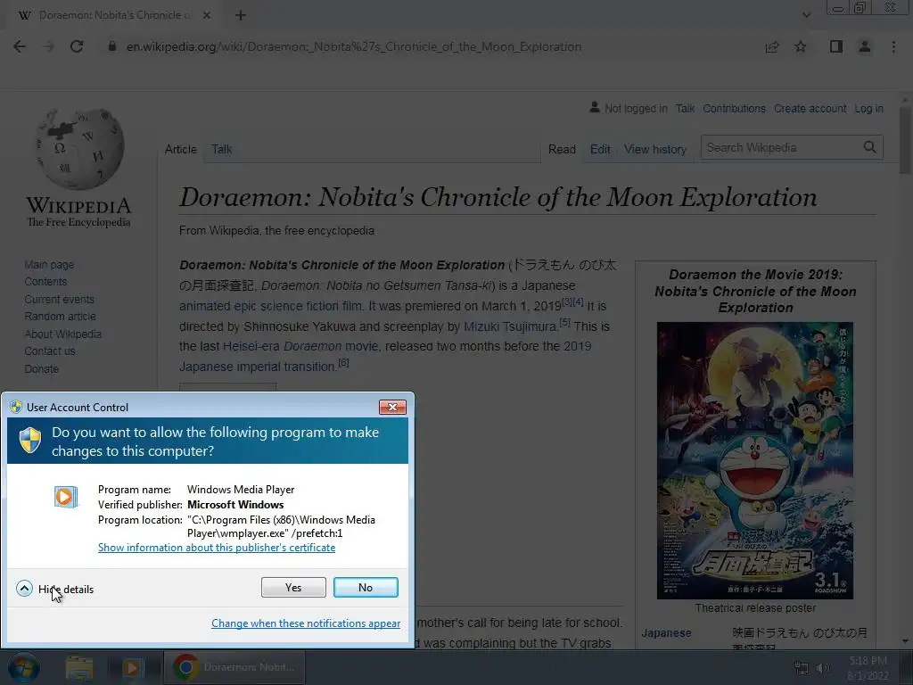Viewport: 913px width, 685px height.
Task: Open the Contributions link
Action: point(735,108)
